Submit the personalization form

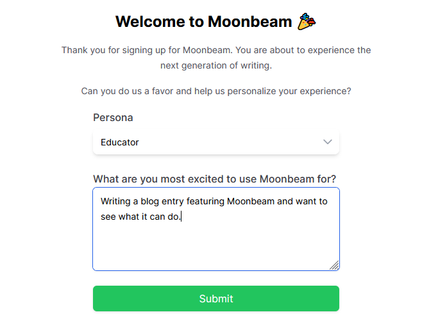216,298
